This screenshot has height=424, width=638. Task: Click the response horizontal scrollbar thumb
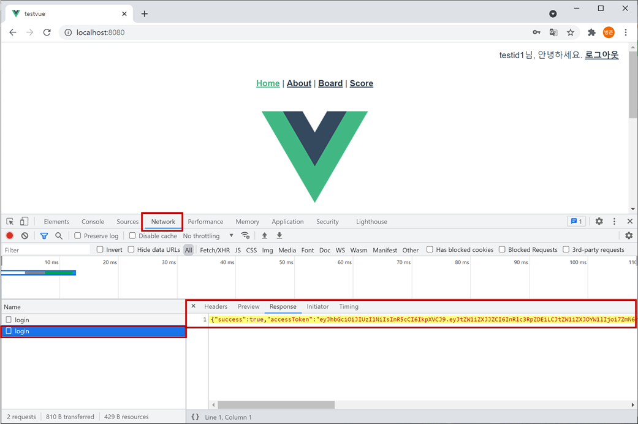[276, 404]
